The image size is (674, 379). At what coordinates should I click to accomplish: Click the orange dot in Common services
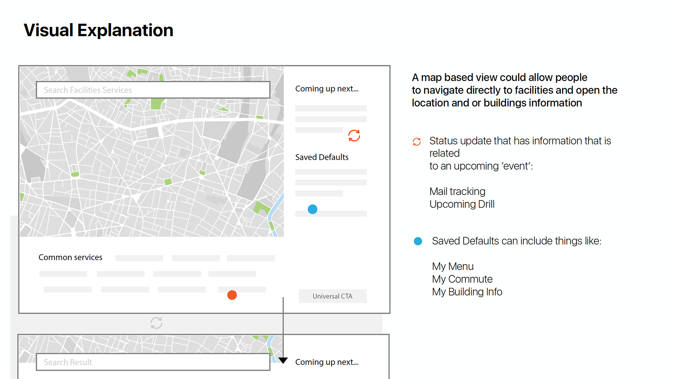coord(232,295)
